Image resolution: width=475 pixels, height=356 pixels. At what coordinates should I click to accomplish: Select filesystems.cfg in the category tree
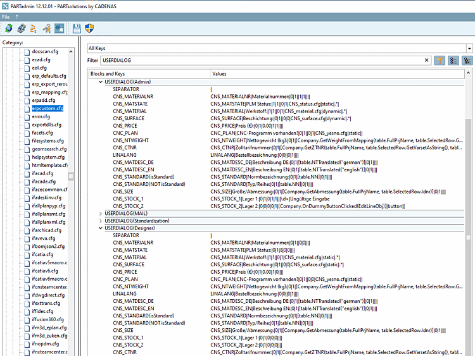[48, 141]
